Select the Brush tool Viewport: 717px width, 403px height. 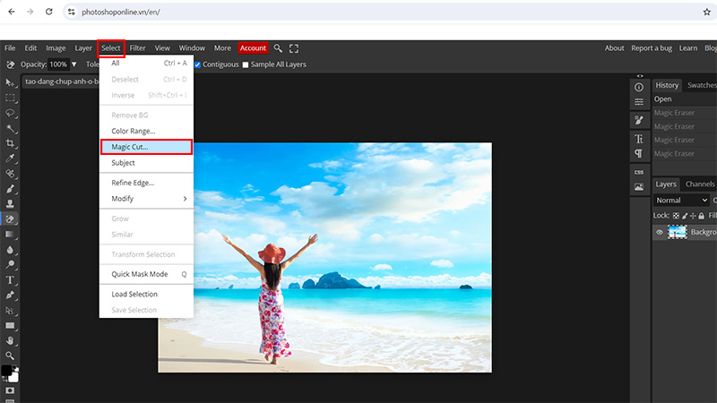pos(10,189)
